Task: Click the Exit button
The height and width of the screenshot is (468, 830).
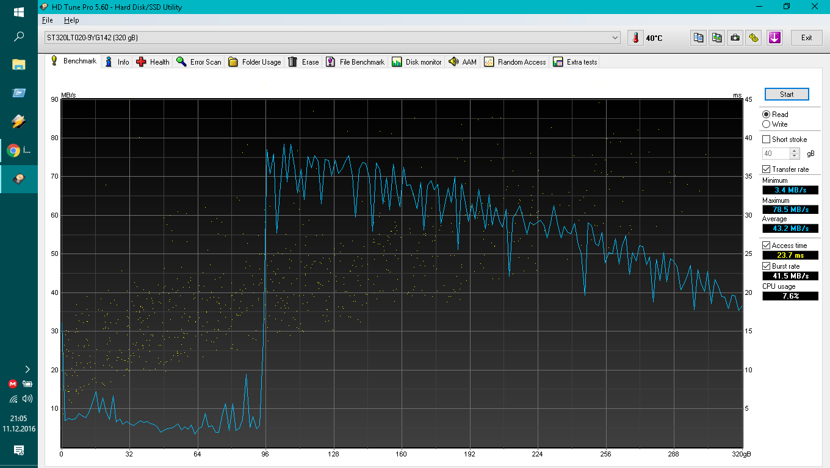Action: click(x=806, y=38)
